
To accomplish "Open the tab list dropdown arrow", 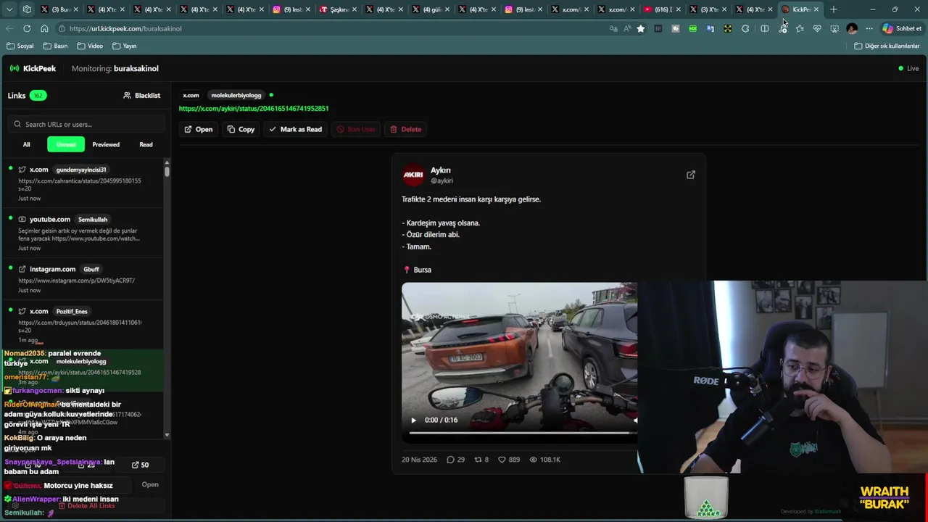I will coord(10,9).
